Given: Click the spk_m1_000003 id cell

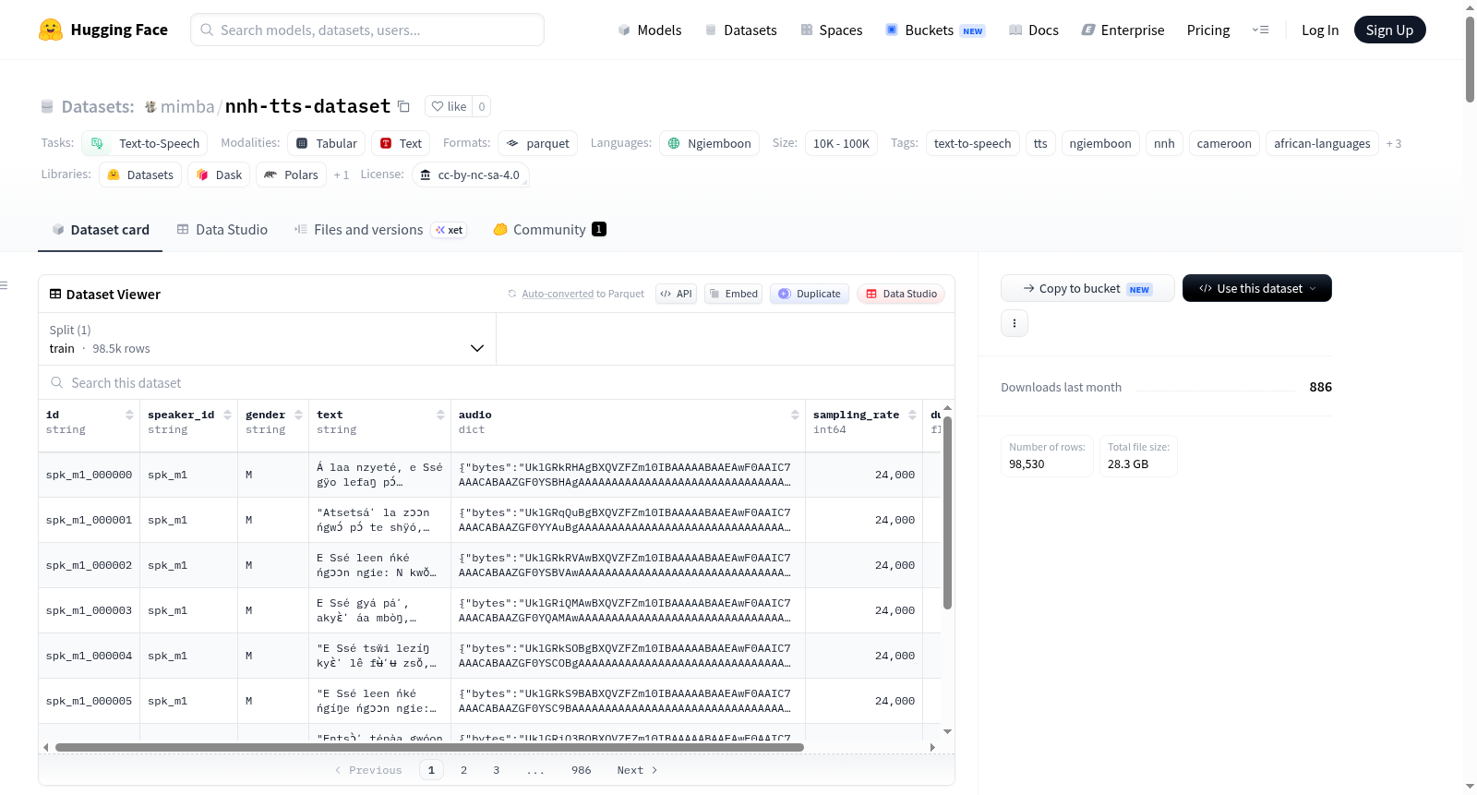Looking at the screenshot, I should pyautogui.click(x=89, y=610).
